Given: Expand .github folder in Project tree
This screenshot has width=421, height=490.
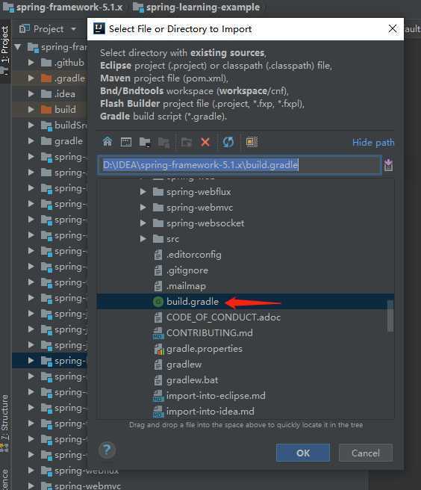Looking at the screenshot, I should coord(31,63).
